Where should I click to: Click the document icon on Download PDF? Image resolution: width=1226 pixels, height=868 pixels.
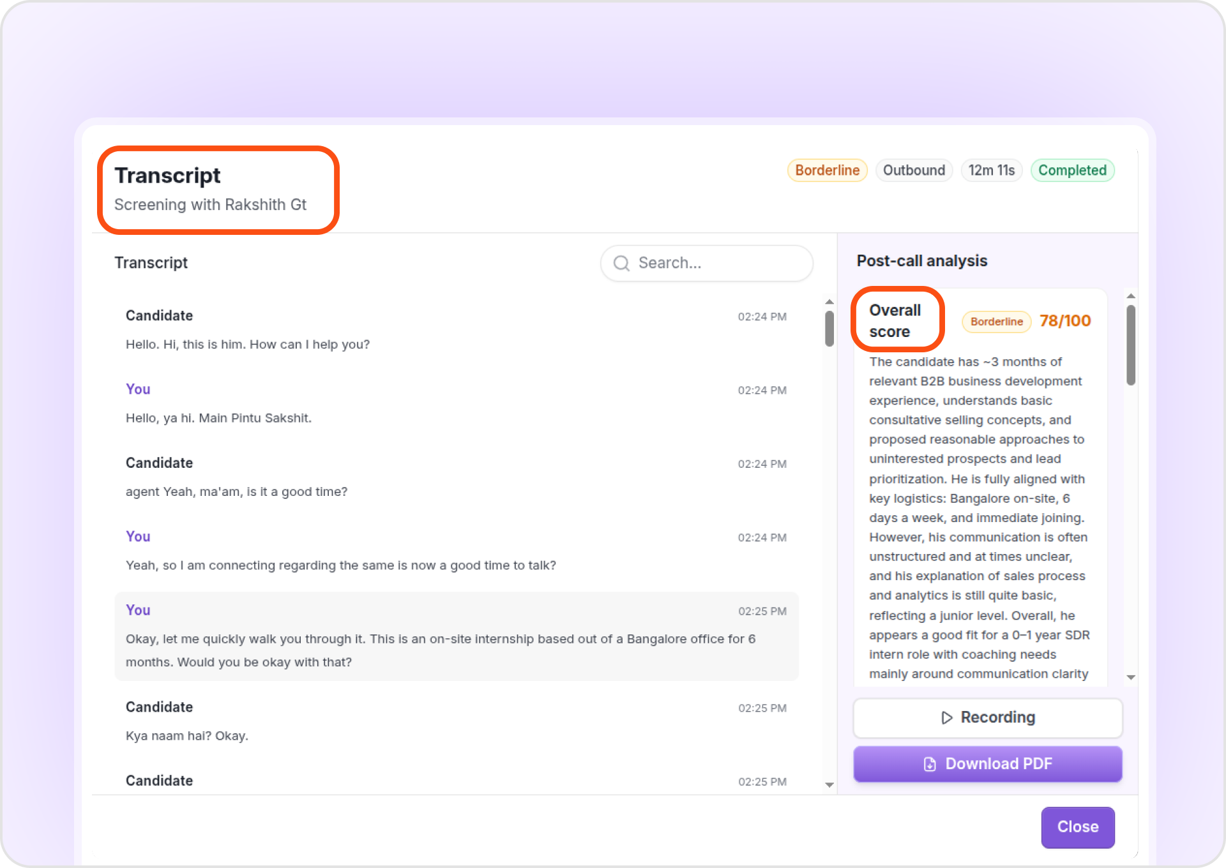click(x=930, y=764)
